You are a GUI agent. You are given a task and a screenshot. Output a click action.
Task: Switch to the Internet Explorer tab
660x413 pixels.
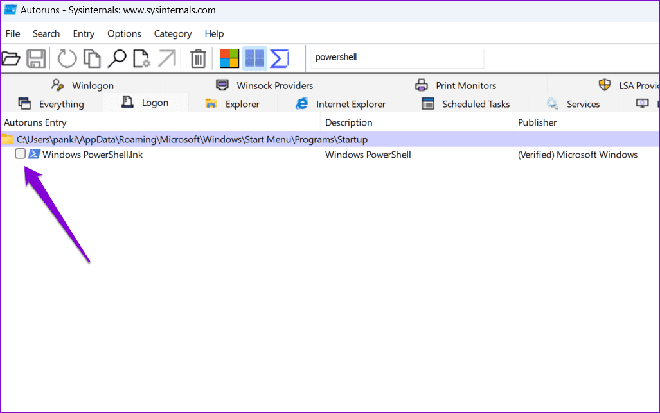tap(341, 104)
